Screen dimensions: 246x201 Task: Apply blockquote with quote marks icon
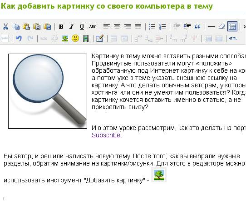(197, 26)
